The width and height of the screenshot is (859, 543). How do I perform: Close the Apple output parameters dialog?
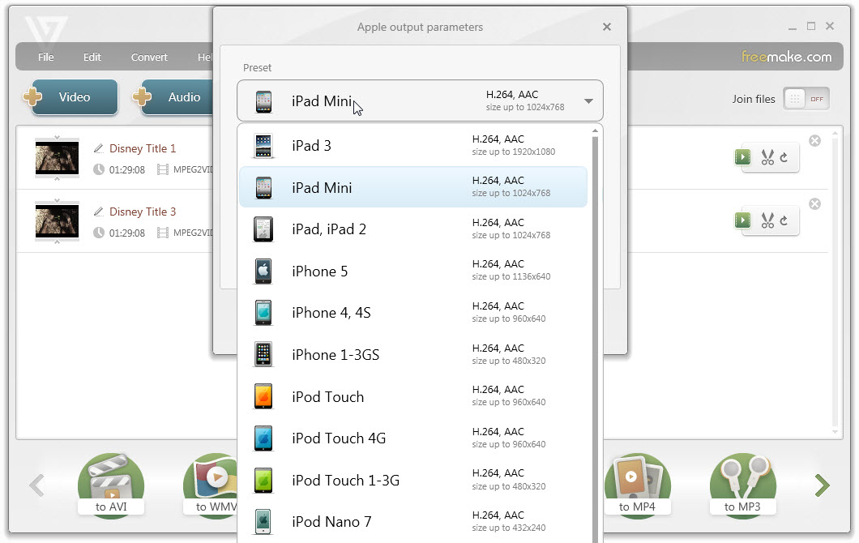point(606,27)
